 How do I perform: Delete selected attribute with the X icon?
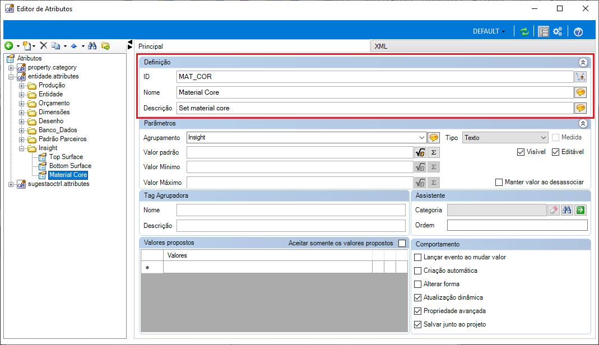point(44,46)
